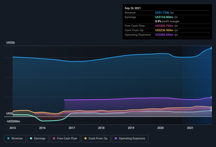Click the 2016 x-axis label
216x147 pixels.
point(42,128)
